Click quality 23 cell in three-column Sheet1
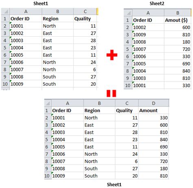The image size is (193, 188). tap(85, 48)
